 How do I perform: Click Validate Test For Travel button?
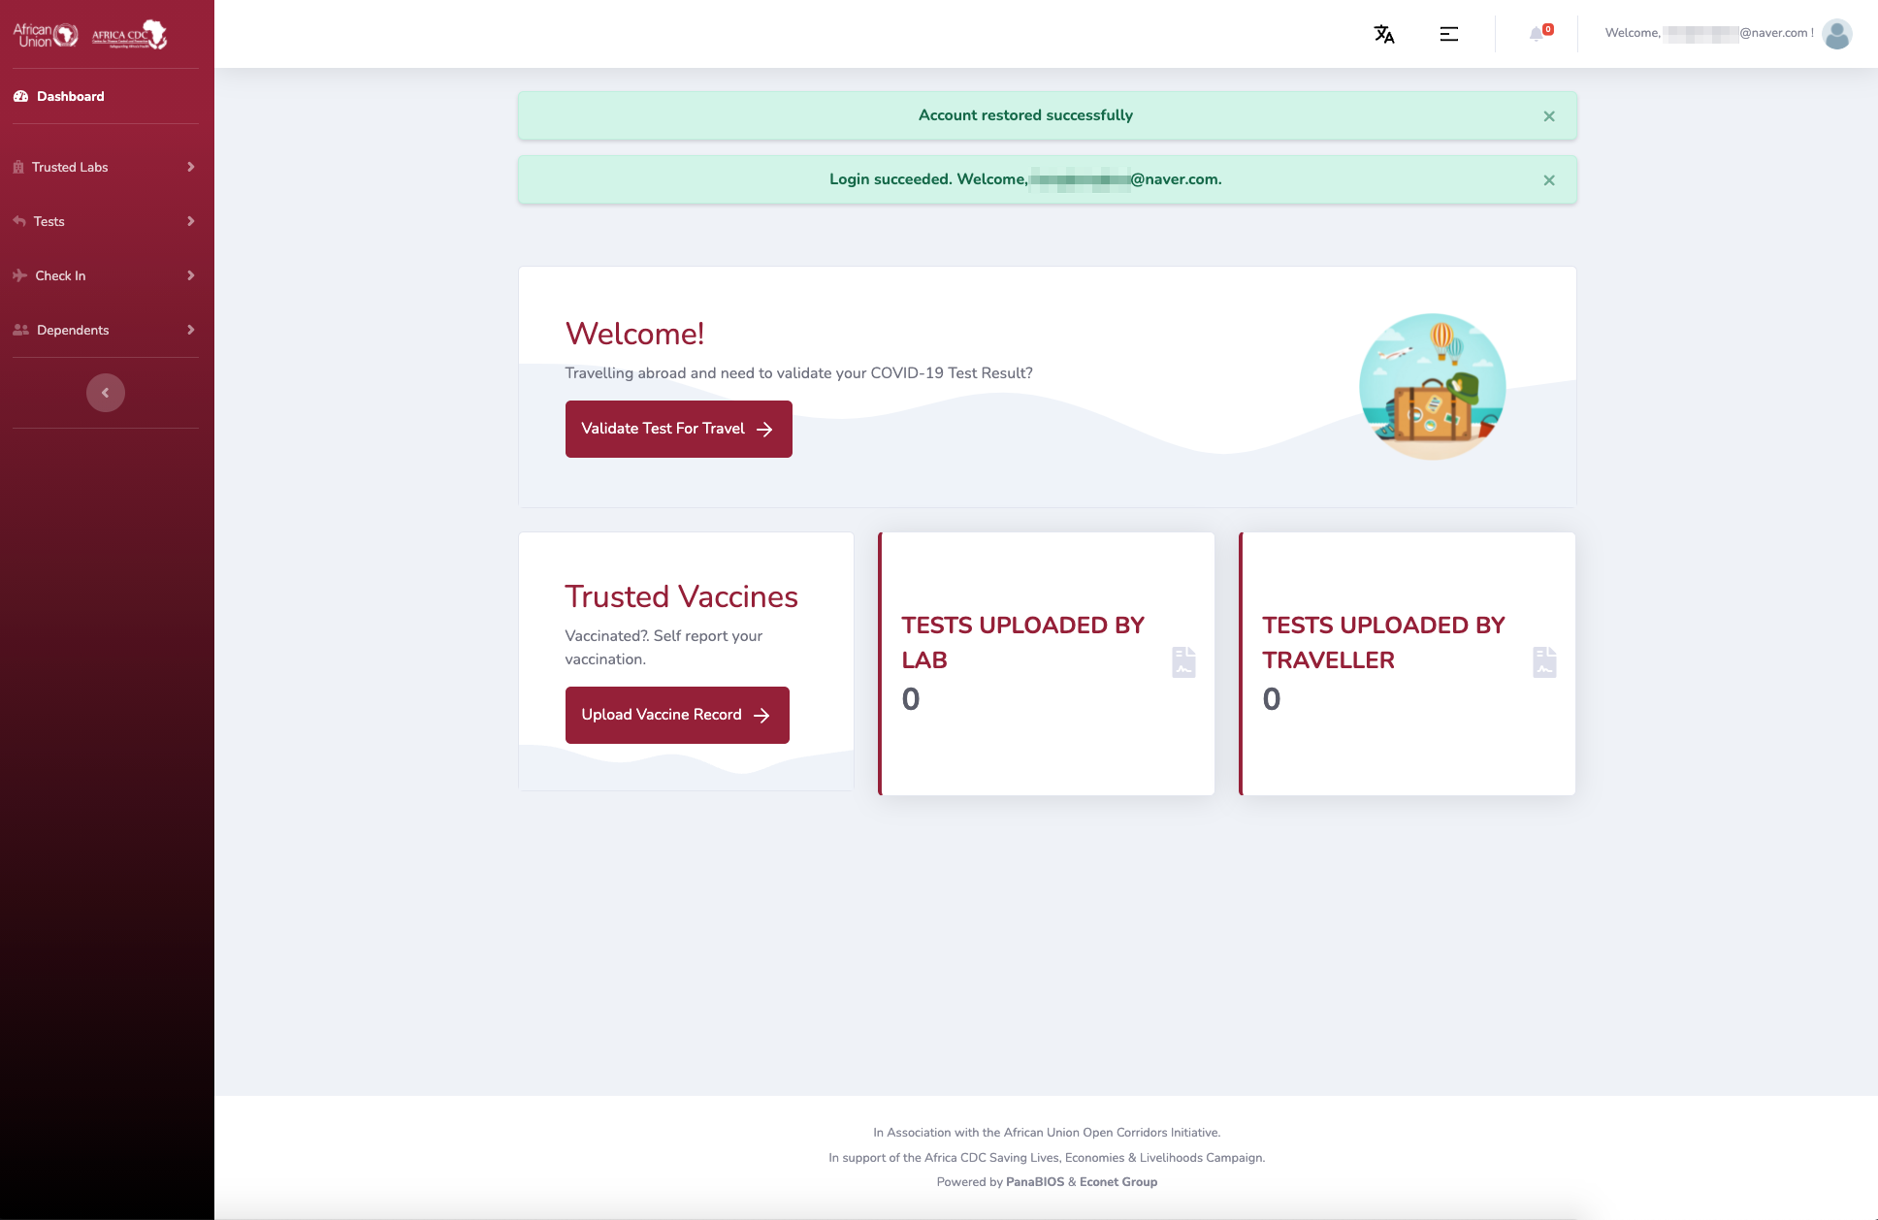click(x=678, y=429)
